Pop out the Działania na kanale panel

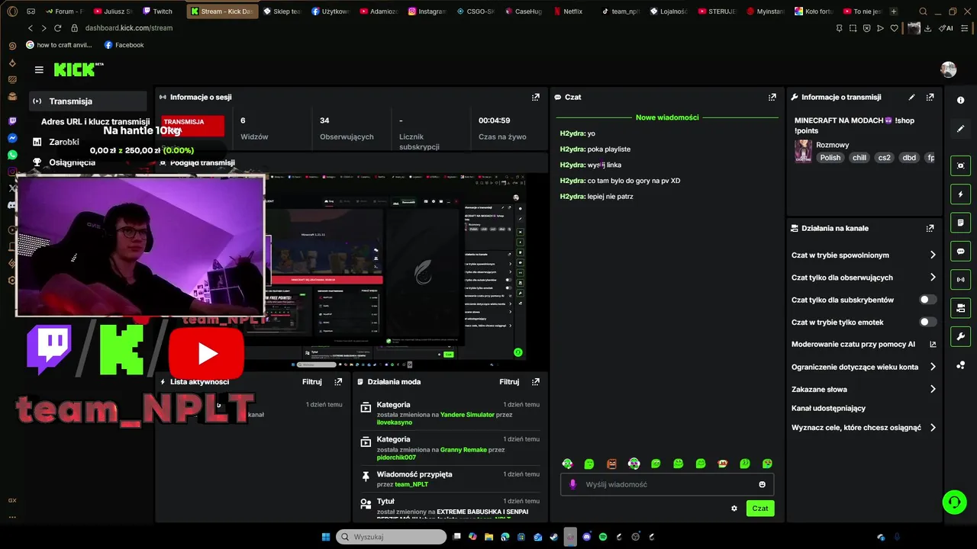point(930,228)
